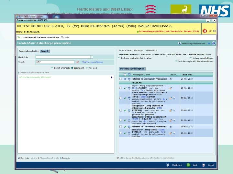The height and width of the screenshot is (174, 233).
Task: Select the Any word radio button
Action: pos(87,68)
